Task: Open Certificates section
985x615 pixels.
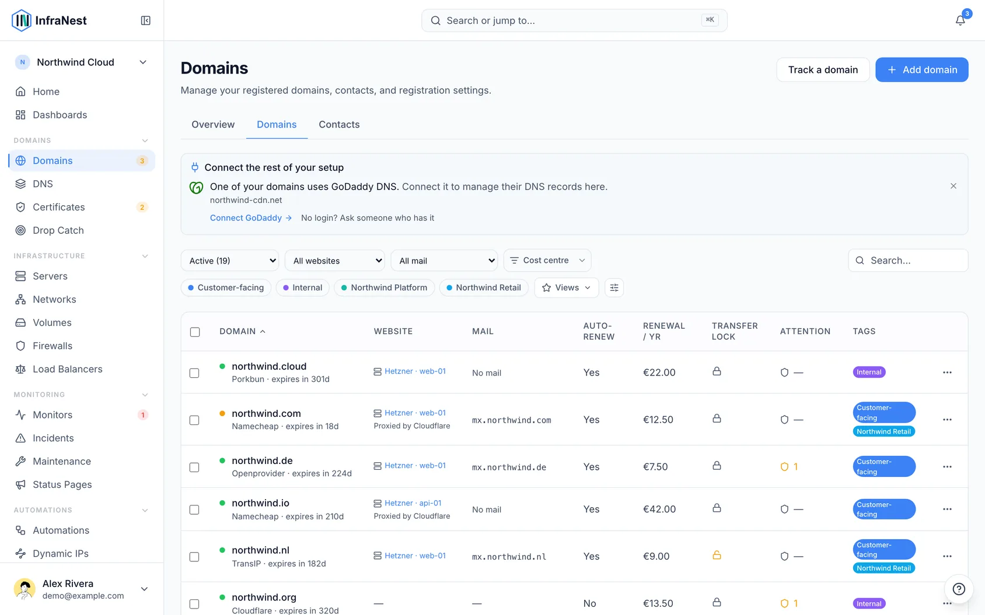Action: click(82, 207)
